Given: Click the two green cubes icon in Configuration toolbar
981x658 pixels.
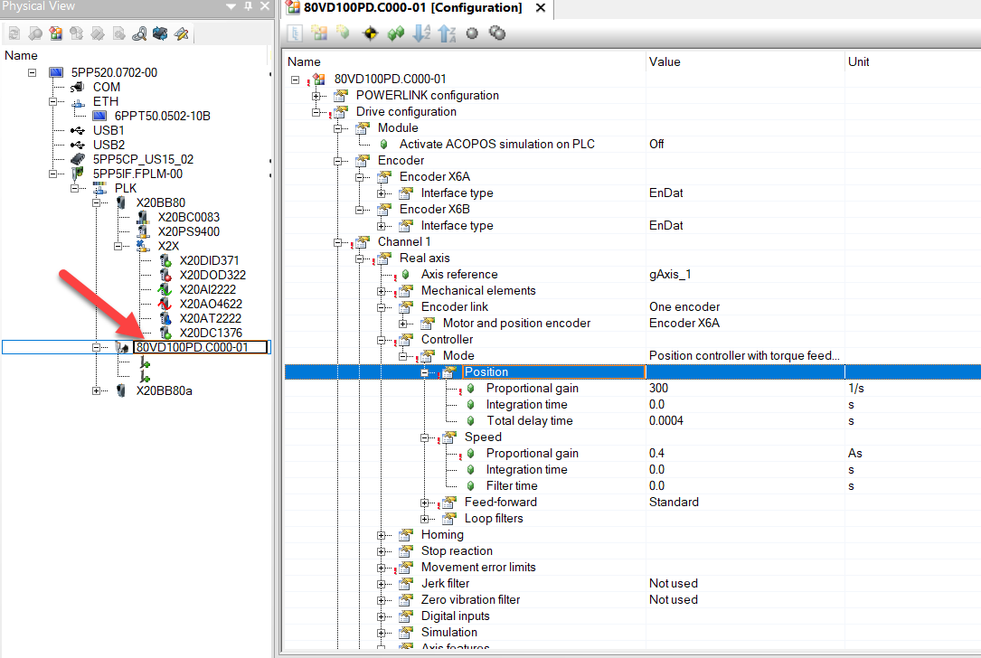Looking at the screenshot, I should click(395, 33).
